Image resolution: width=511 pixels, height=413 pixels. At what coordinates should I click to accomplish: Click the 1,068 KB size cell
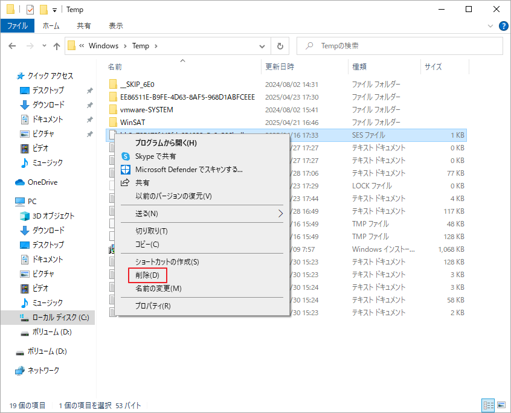pyautogui.click(x=451, y=249)
